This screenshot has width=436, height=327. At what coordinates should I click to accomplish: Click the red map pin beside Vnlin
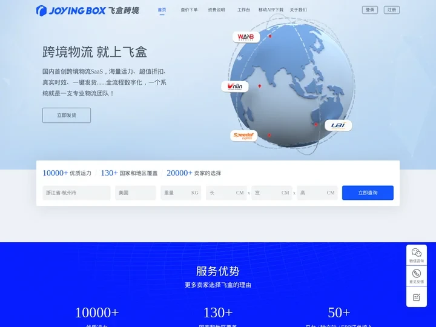(259, 86)
